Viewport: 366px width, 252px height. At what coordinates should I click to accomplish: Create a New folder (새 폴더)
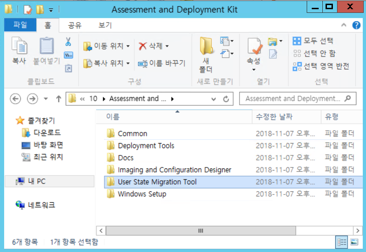coord(206,54)
